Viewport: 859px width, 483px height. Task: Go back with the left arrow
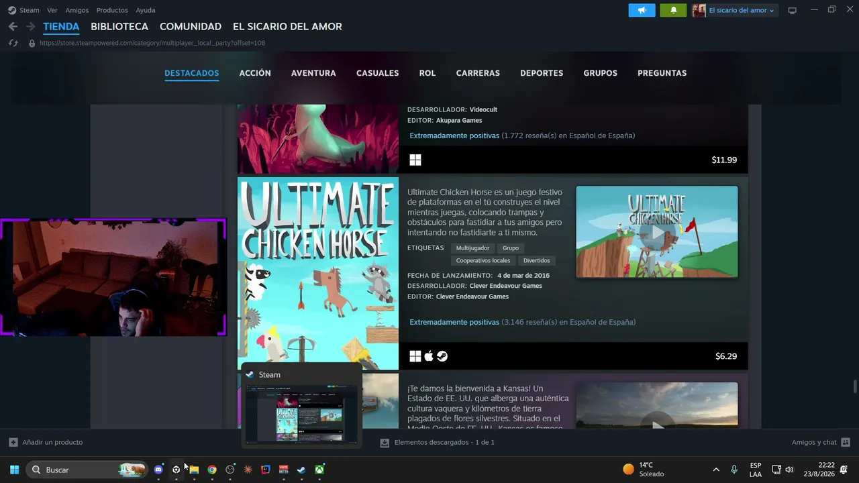13,27
